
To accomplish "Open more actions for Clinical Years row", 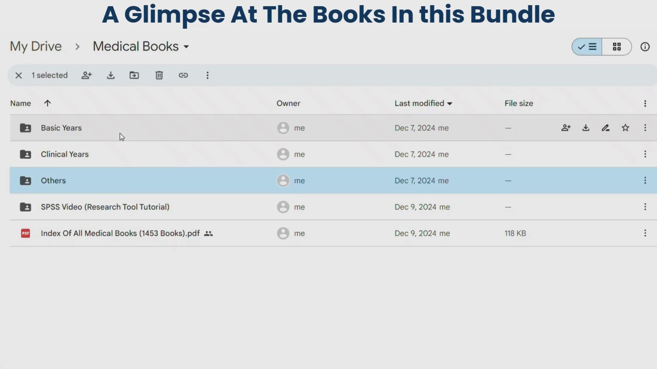I will click(645, 154).
